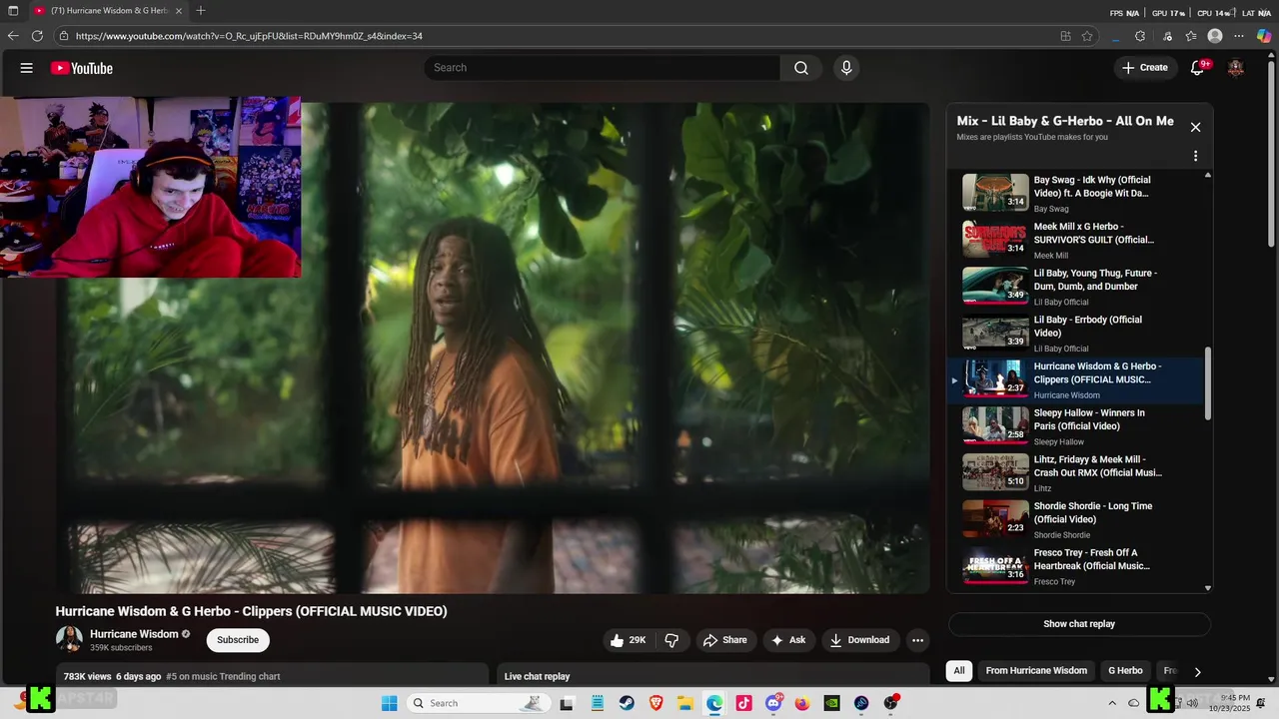
Task: Open a new browser tab
Action: coord(201,11)
